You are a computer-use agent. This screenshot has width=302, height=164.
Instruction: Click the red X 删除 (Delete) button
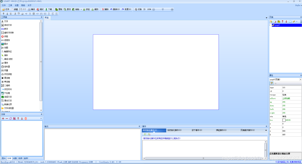(105, 9)
